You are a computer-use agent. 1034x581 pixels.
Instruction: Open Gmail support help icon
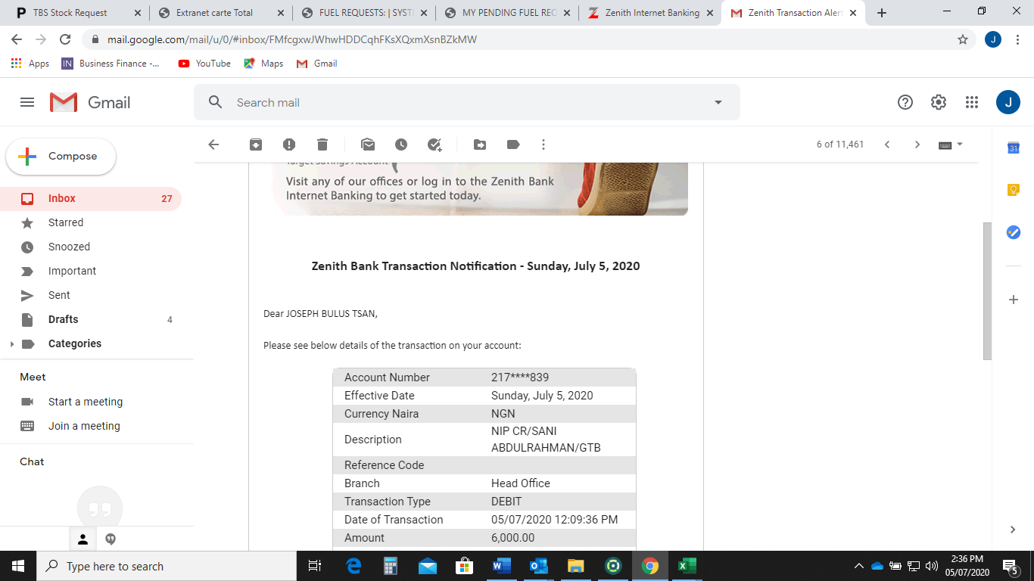(x=905, y=102)
